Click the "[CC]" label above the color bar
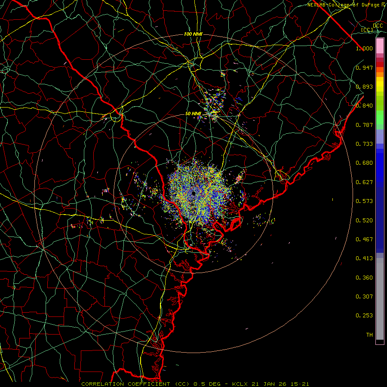This screenshot has height=387, width=387. pos(367,30)
